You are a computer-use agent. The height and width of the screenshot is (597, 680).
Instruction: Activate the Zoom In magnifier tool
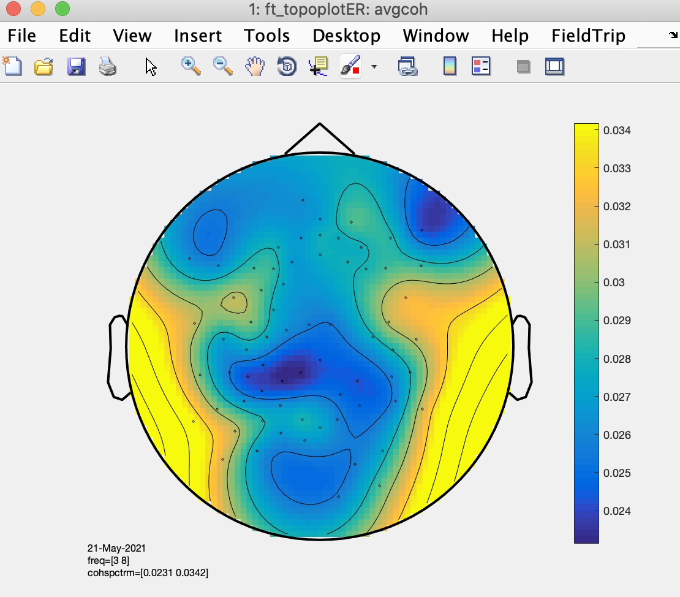(191, 66)
